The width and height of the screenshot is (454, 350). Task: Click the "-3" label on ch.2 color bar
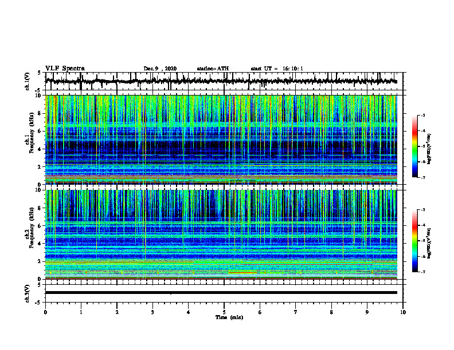(x=422, y=210)
